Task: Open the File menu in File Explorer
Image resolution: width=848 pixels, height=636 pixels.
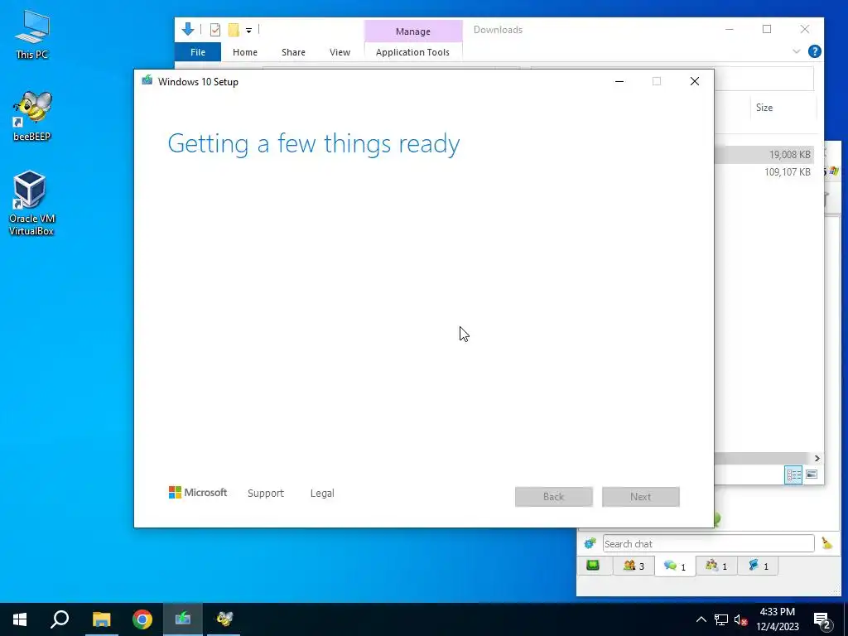Action: point(197,52)
